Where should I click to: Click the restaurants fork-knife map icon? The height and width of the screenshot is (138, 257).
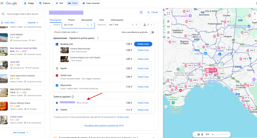coord(168,27)
